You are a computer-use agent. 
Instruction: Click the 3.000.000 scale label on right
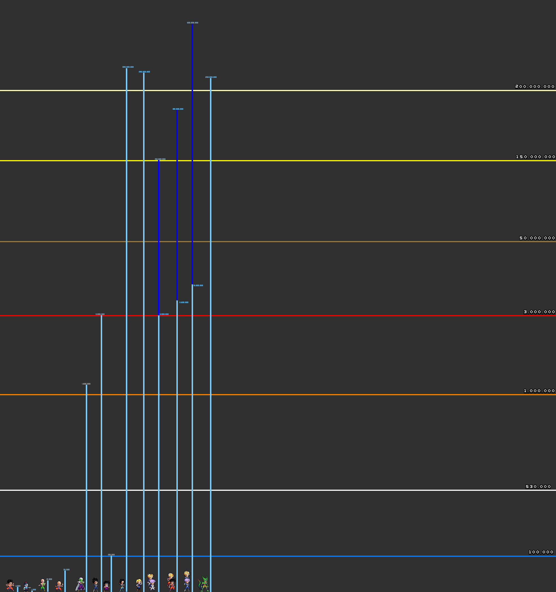click(x=539, y=312)
